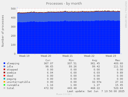Click runnable maximum value 15.45
The image size is (128, 97).
(119, 85)
